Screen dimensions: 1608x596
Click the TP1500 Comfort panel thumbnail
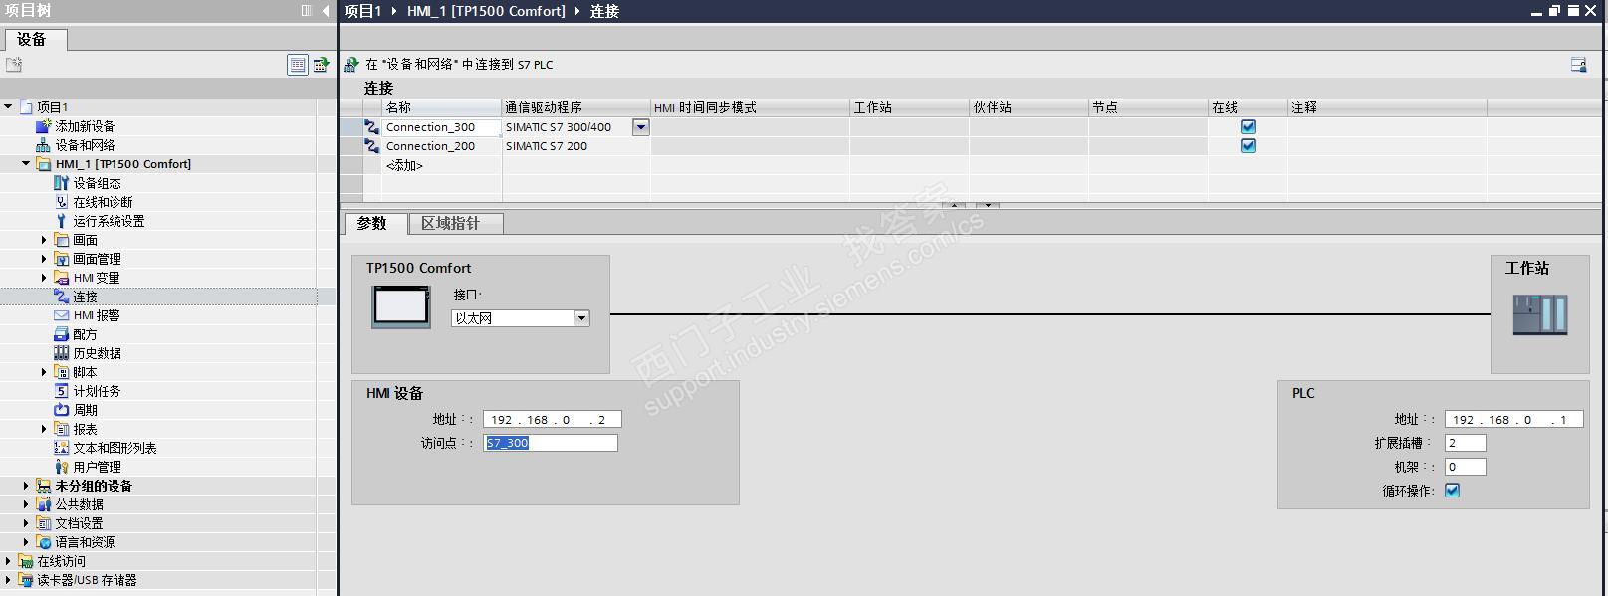click(401, 305)
